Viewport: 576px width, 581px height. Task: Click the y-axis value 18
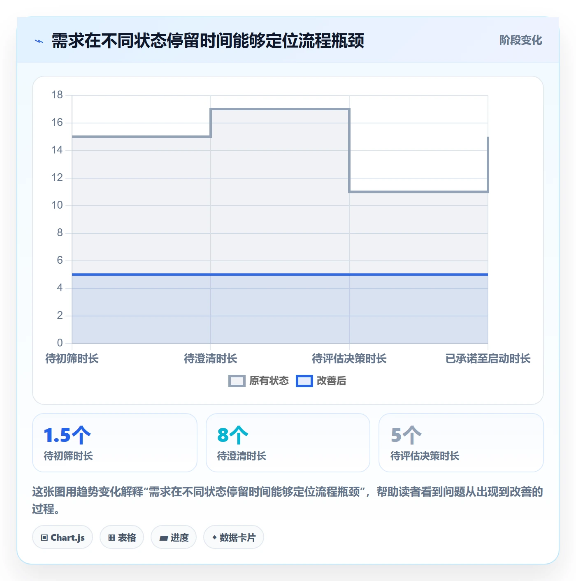tap(57, 95)
